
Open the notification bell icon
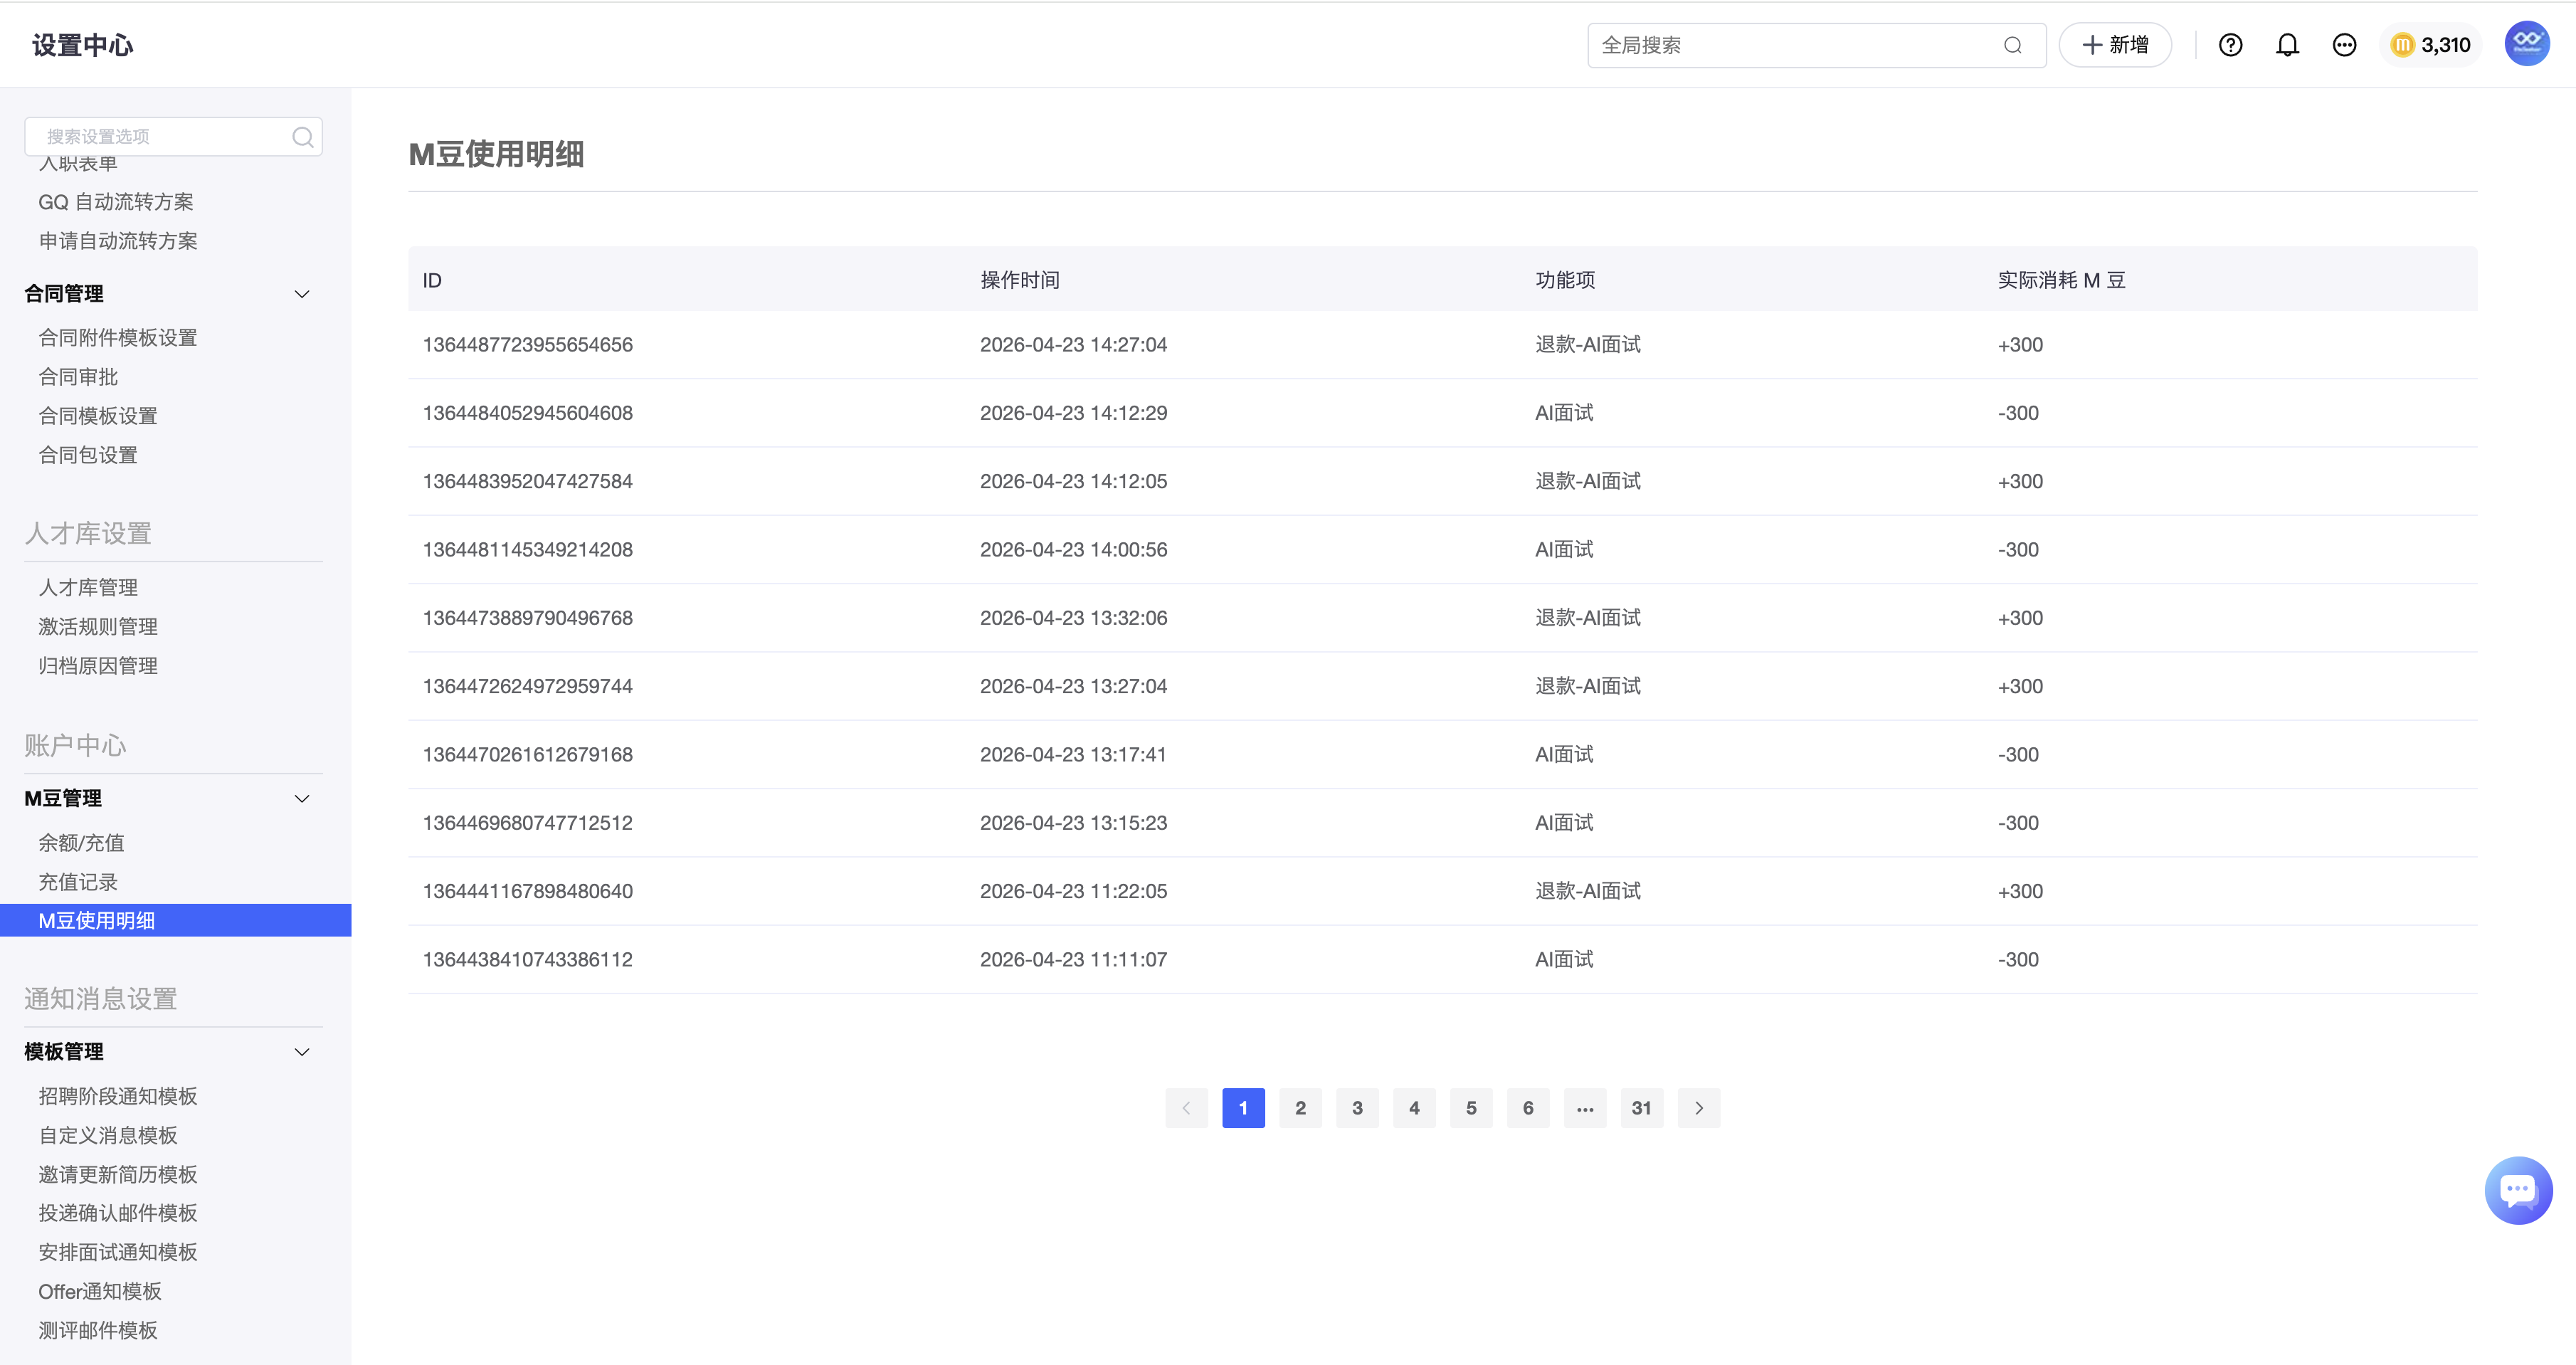pyautogui.click(x=2287, y=45)
